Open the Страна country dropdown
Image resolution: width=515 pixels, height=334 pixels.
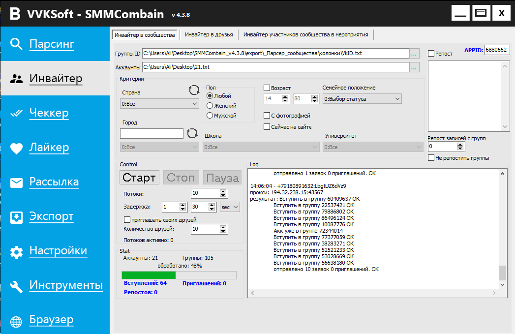[159, 104]
